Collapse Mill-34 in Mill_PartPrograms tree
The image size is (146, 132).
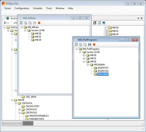click(x=84, y=62)
